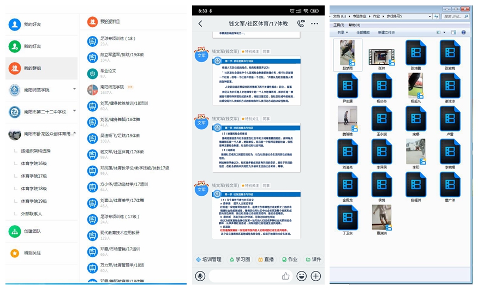
Task: Collapse 南阳市卧龙区众创体育 organization tree
Action: tap(75, 134)
